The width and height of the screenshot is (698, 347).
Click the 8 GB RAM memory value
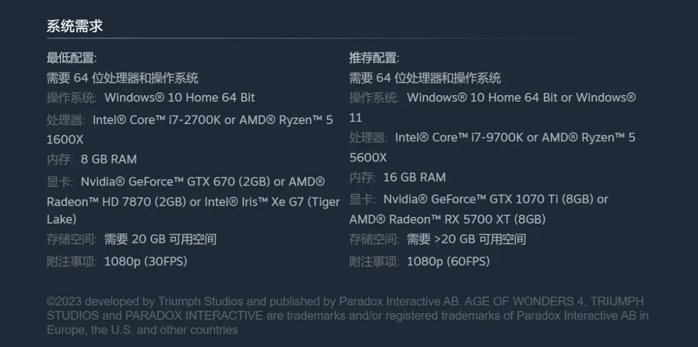click(109, 160)
